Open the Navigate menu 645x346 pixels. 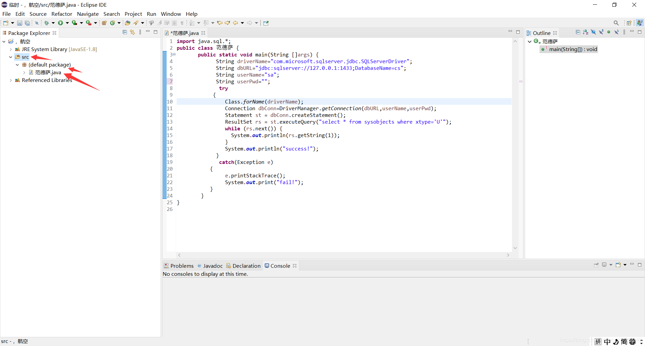click(88, 14)
